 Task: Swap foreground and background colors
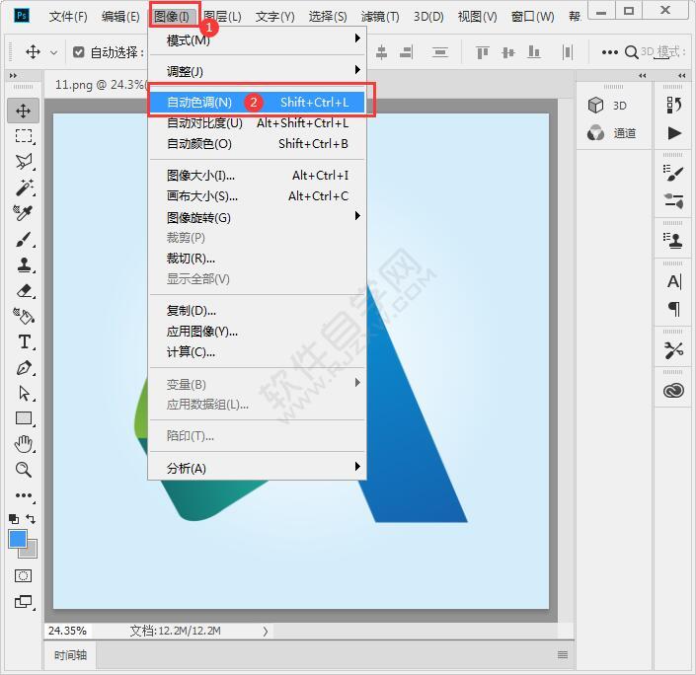click(33, 518)
